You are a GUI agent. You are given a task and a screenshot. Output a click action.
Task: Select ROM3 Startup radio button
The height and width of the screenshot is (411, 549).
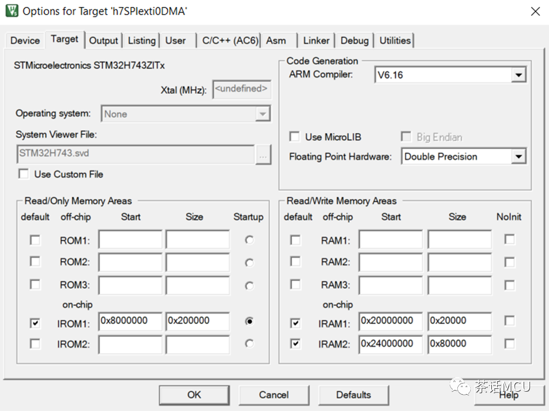pos(249,285)
